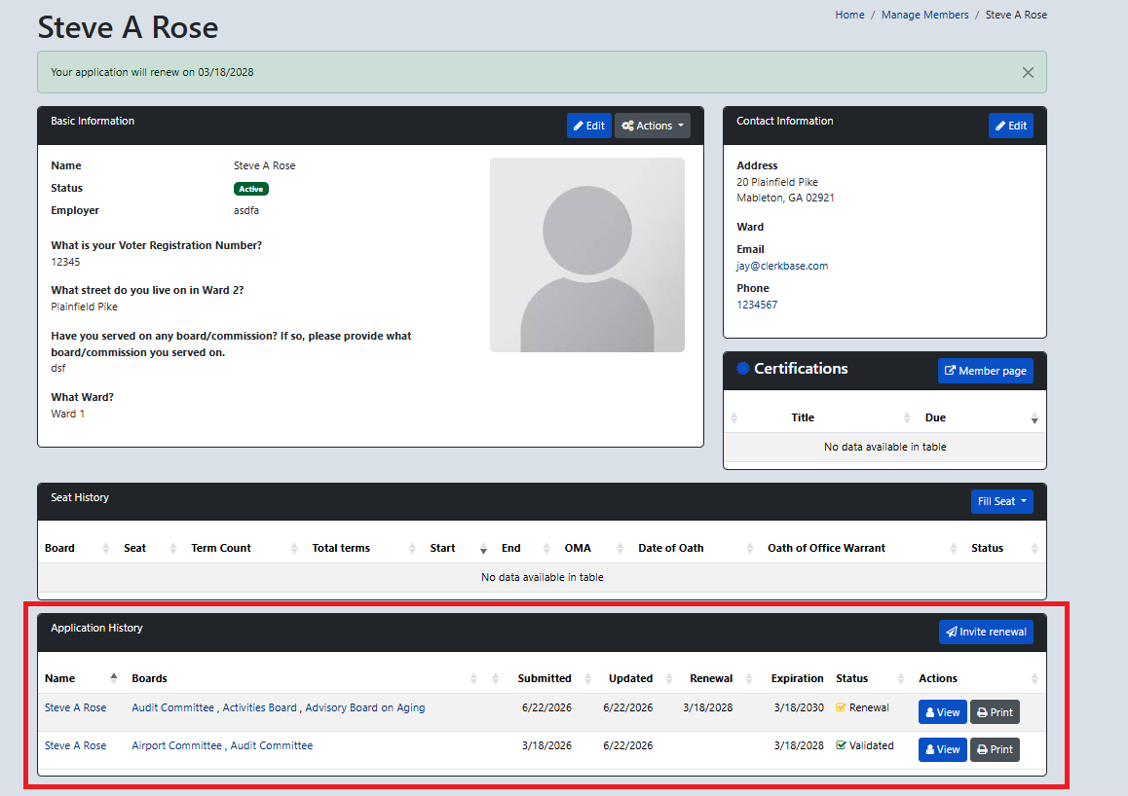Open Audit Committee link in Renewal row
Image resolution: width=1128 pixels, height=796 pixels.
pyautogui.click(x=172, y=707)
